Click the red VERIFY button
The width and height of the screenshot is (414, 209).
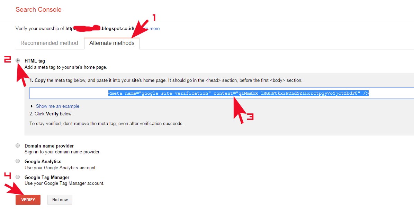point(28,200)
